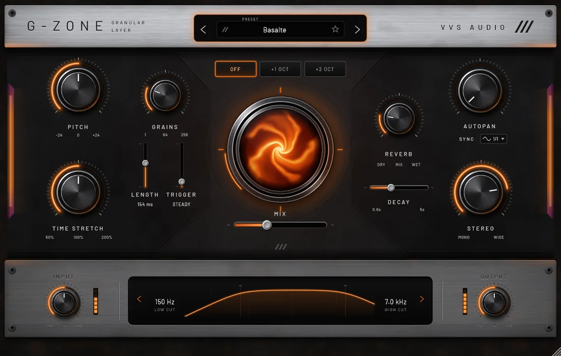Click the Time Stretch knob

point(78,192)
